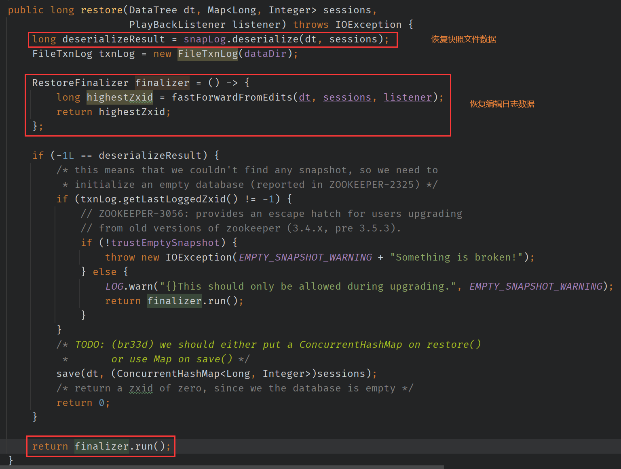Click finalizer in the else block return

(x=174, y=301)
